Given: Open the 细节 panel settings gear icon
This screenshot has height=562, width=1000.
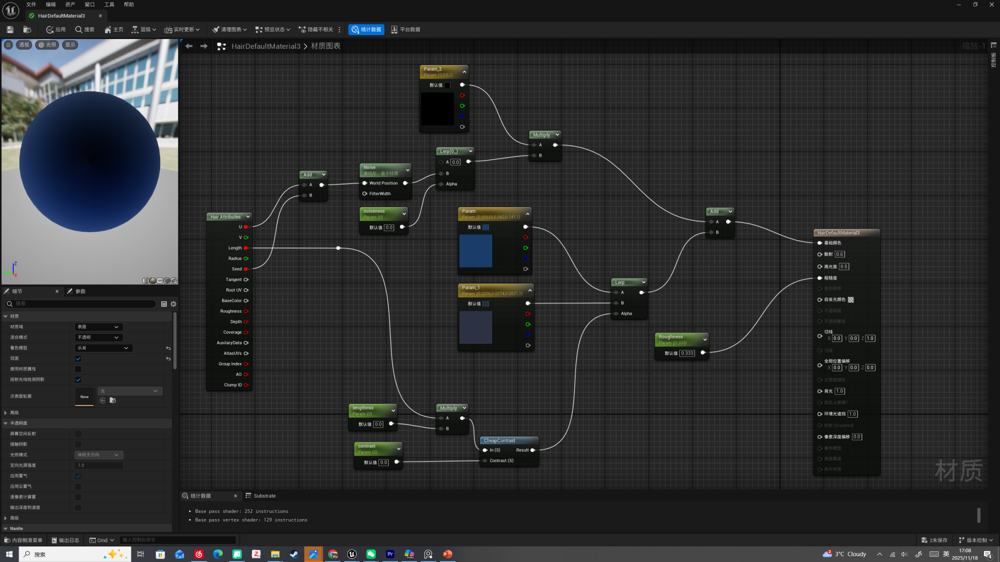Looking at the screenshot, I should pyautogui.click(x=173, y=303).
